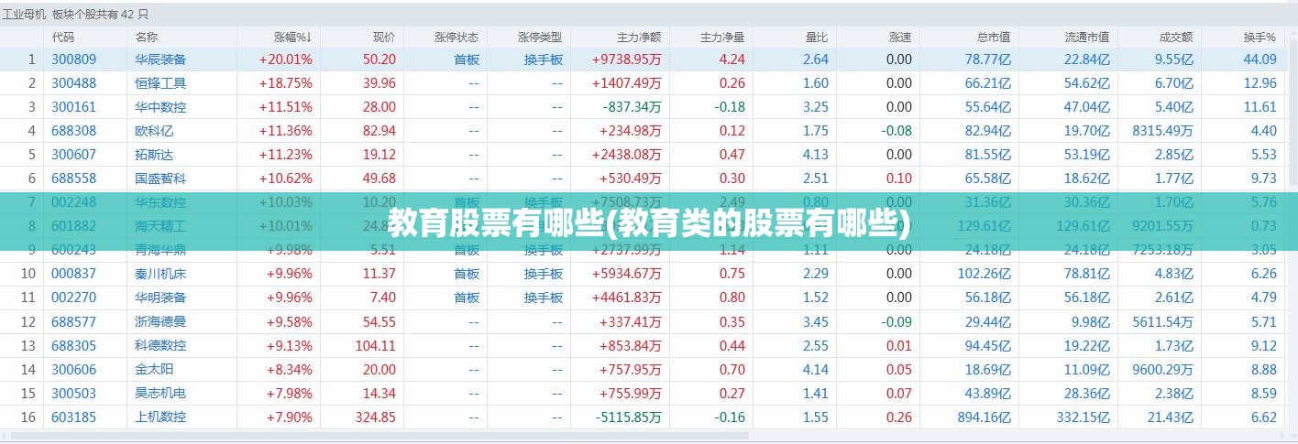The width and height of the screenshot is (1298, 444).
Task: Open stock 国盛智科
Action: tap(160, 178)
